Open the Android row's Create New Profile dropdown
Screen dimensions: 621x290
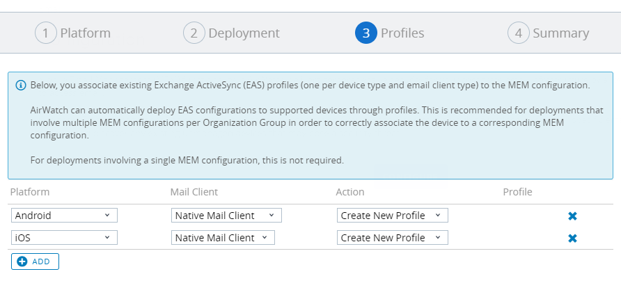pos(392,216)
